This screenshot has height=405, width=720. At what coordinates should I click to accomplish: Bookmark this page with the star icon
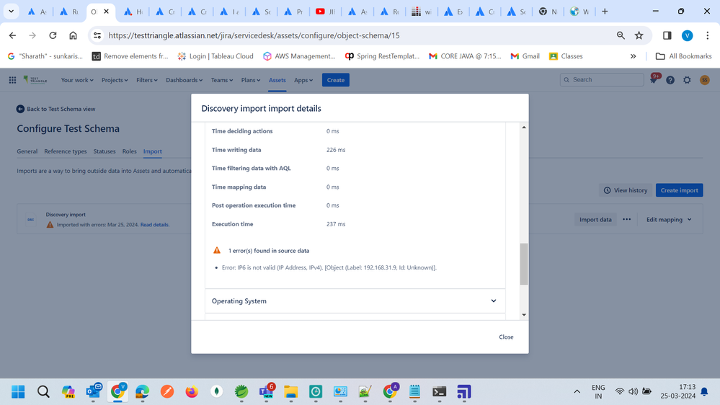click(x=639, y=35)
